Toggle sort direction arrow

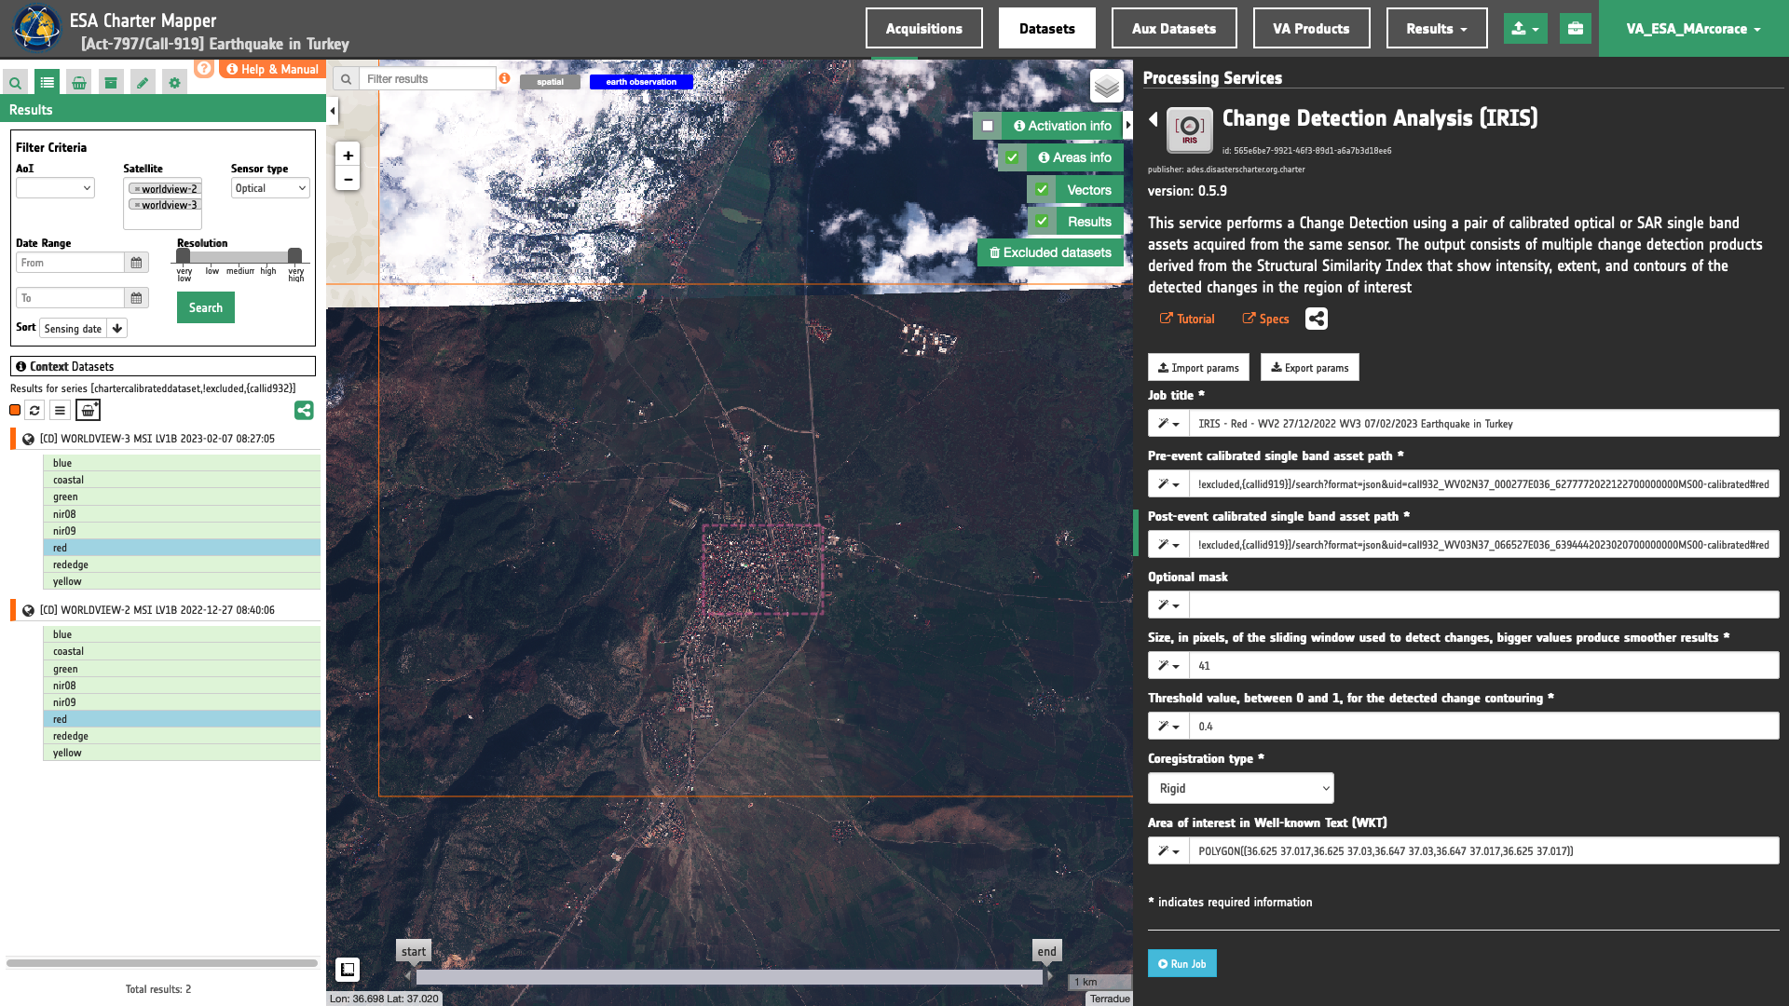117,328
